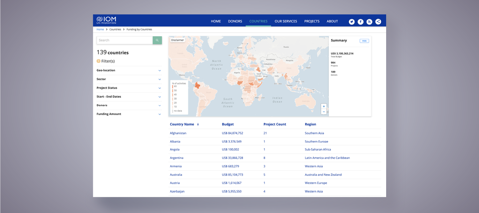Open Azerbaijan country link
The height and width of the screenshot is (213, 479).
click(x=177, y=191)
